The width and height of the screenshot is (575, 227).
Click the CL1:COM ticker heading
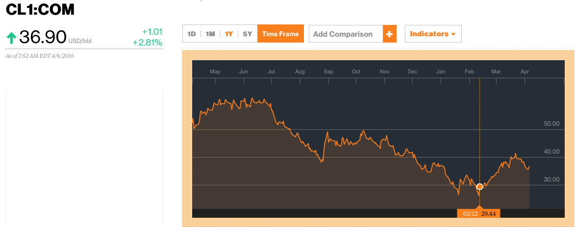coord(40,9)
